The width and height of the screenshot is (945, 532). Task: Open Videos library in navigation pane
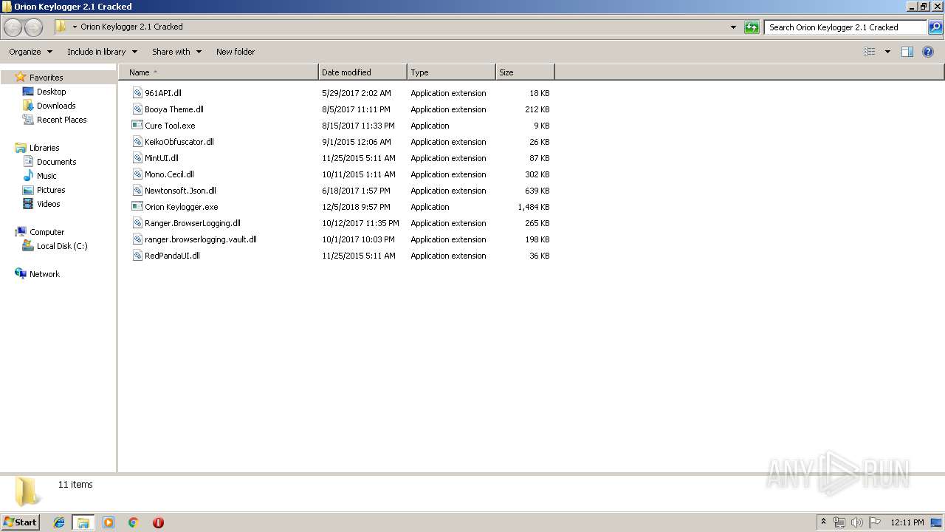[x=49, y=204]
